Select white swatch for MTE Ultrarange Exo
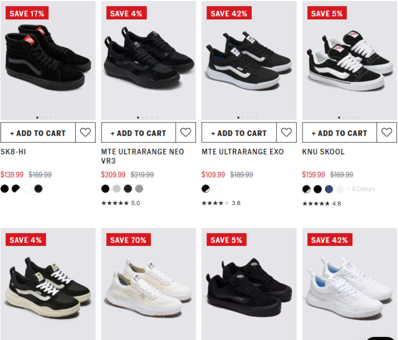Screen dimensions: 398x340 217,189
